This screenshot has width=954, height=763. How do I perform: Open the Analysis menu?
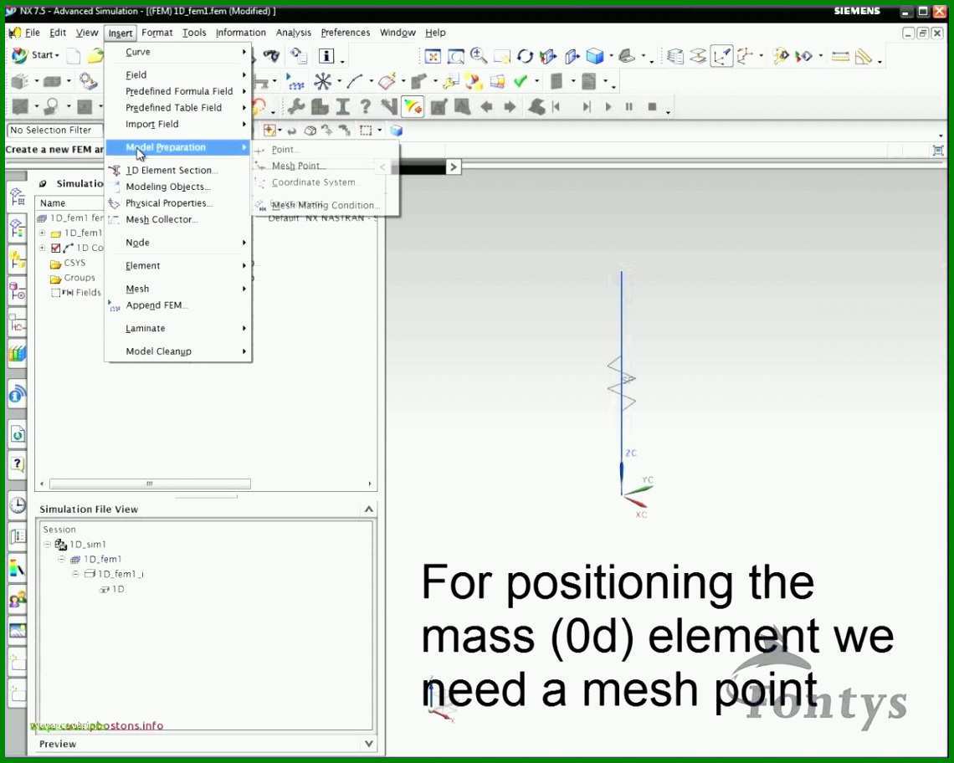pyautogui.click(x=293, y=33)
